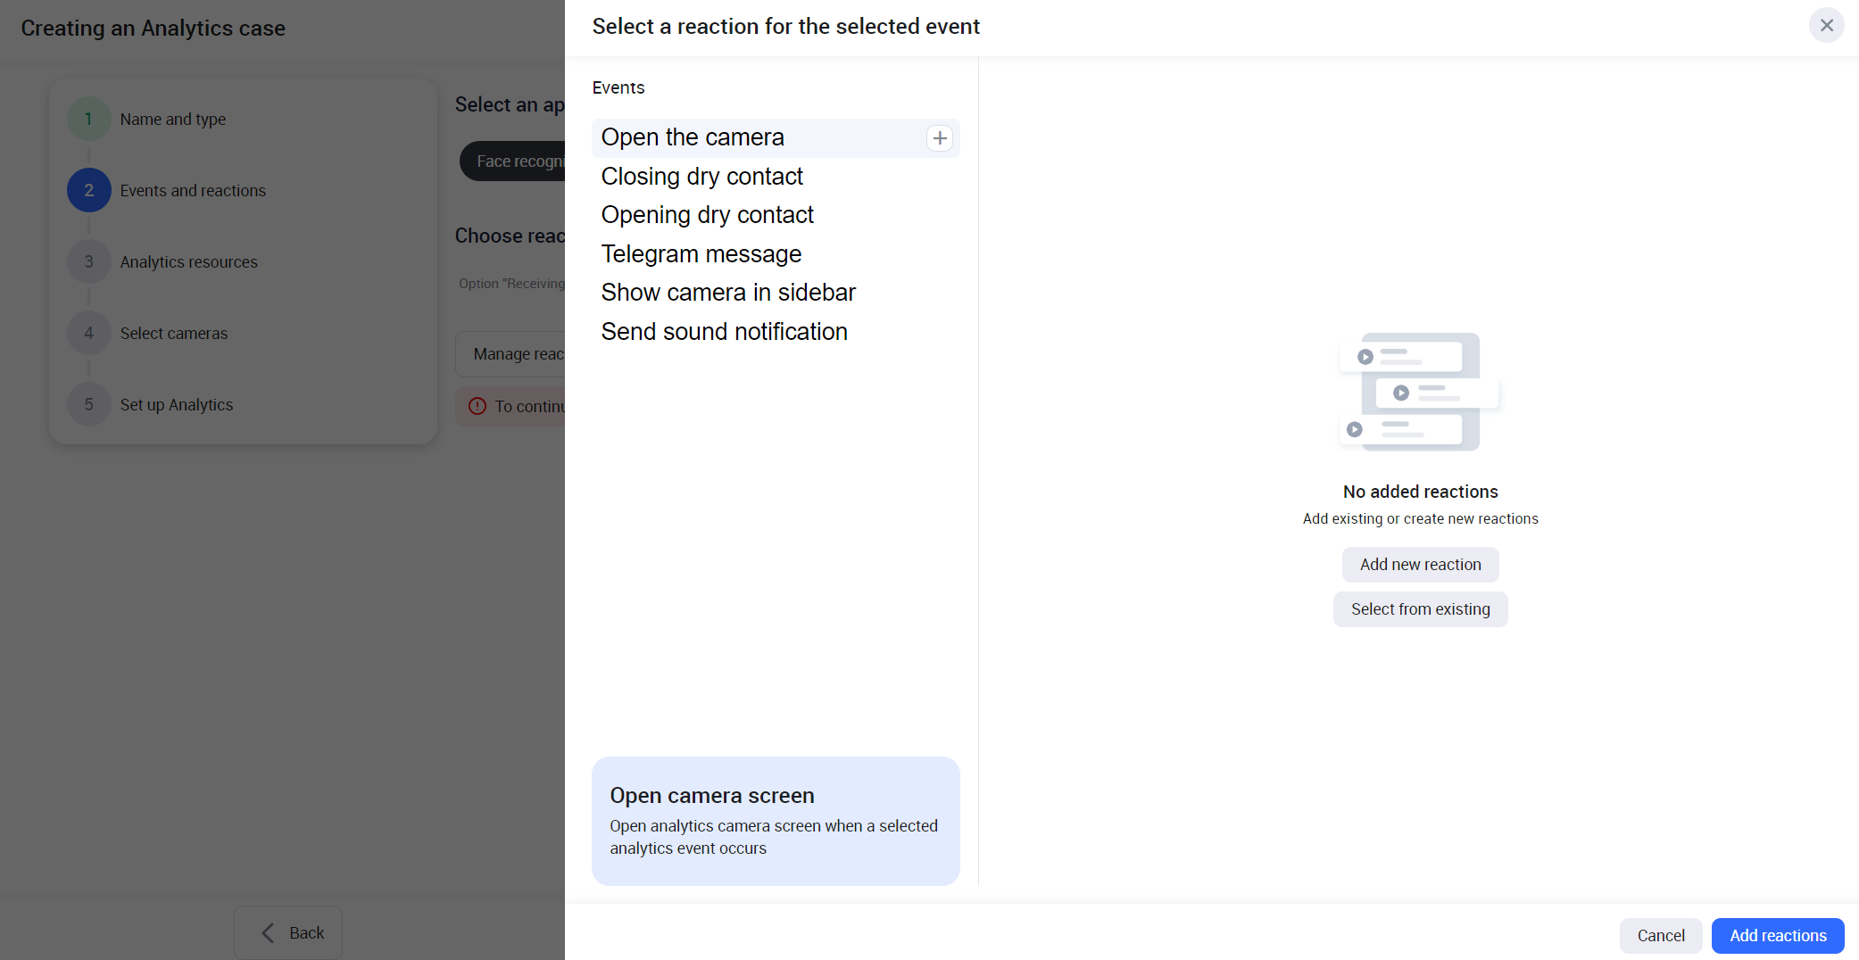The width and height of the screenshot is (1859, 960).
Task: Cancel the reaction selection
Action: click(1660, 935)
